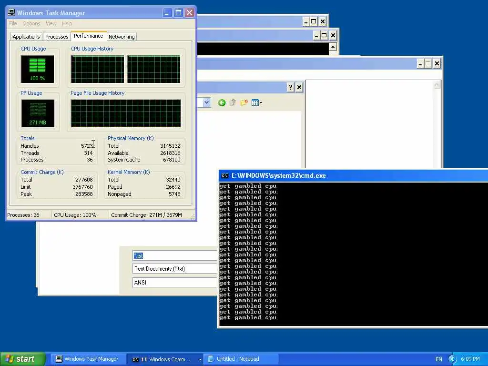The image size is (488, 366).
Task: Click the EN language indicator
Action: [439, 359]
